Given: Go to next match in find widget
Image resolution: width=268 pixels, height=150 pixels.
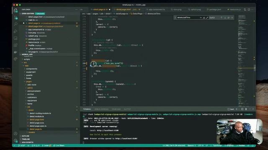Looking at the screenshot, I should 225,17.
